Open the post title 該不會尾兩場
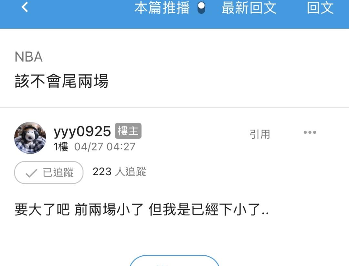Image resolution: width=349 pixels, height=266 pixels. click(x=61, y=81)
